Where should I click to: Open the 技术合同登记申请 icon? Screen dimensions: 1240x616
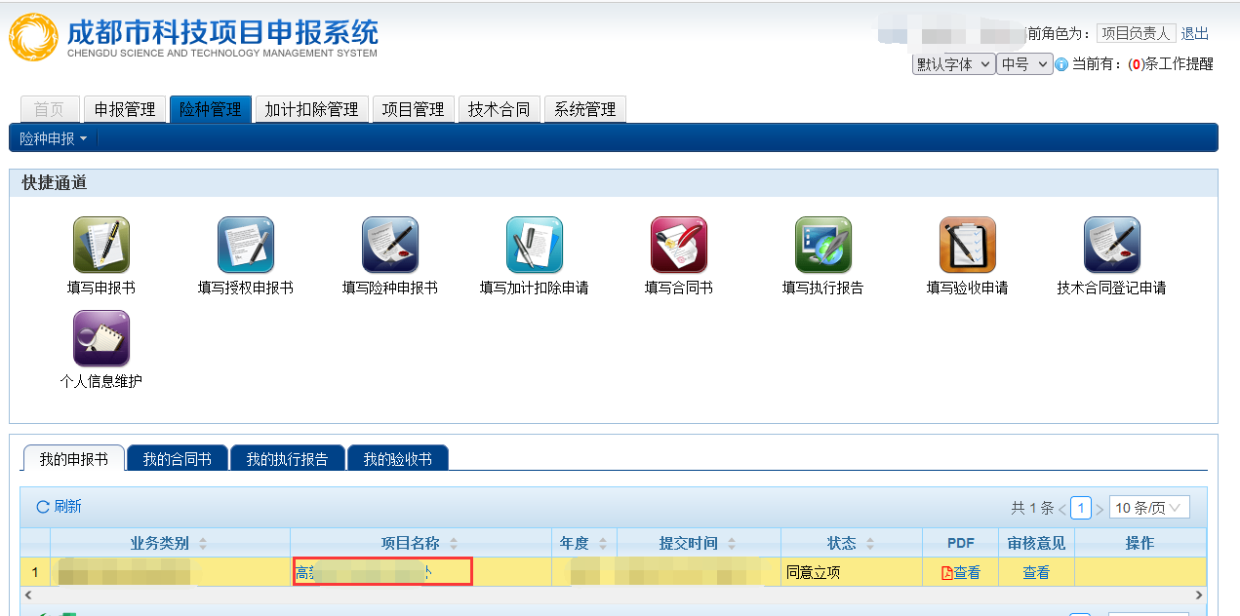click(x=1112, y=245)
